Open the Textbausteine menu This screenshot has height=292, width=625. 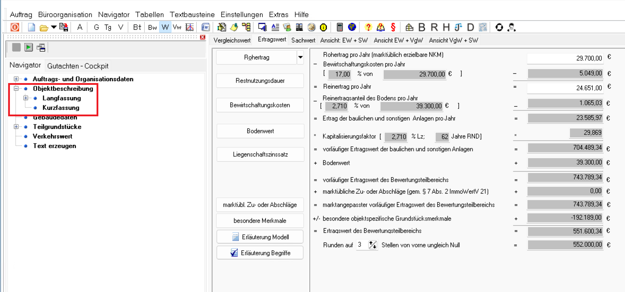point(192,14)
